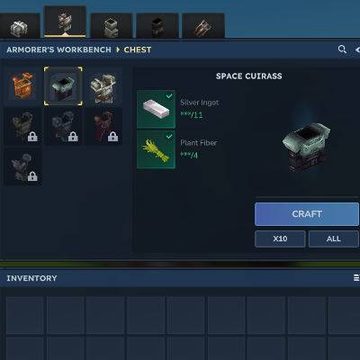This screenshot has height=360, width=360.
Task: Open the dark armor category tab
Action: pos(157,26)
